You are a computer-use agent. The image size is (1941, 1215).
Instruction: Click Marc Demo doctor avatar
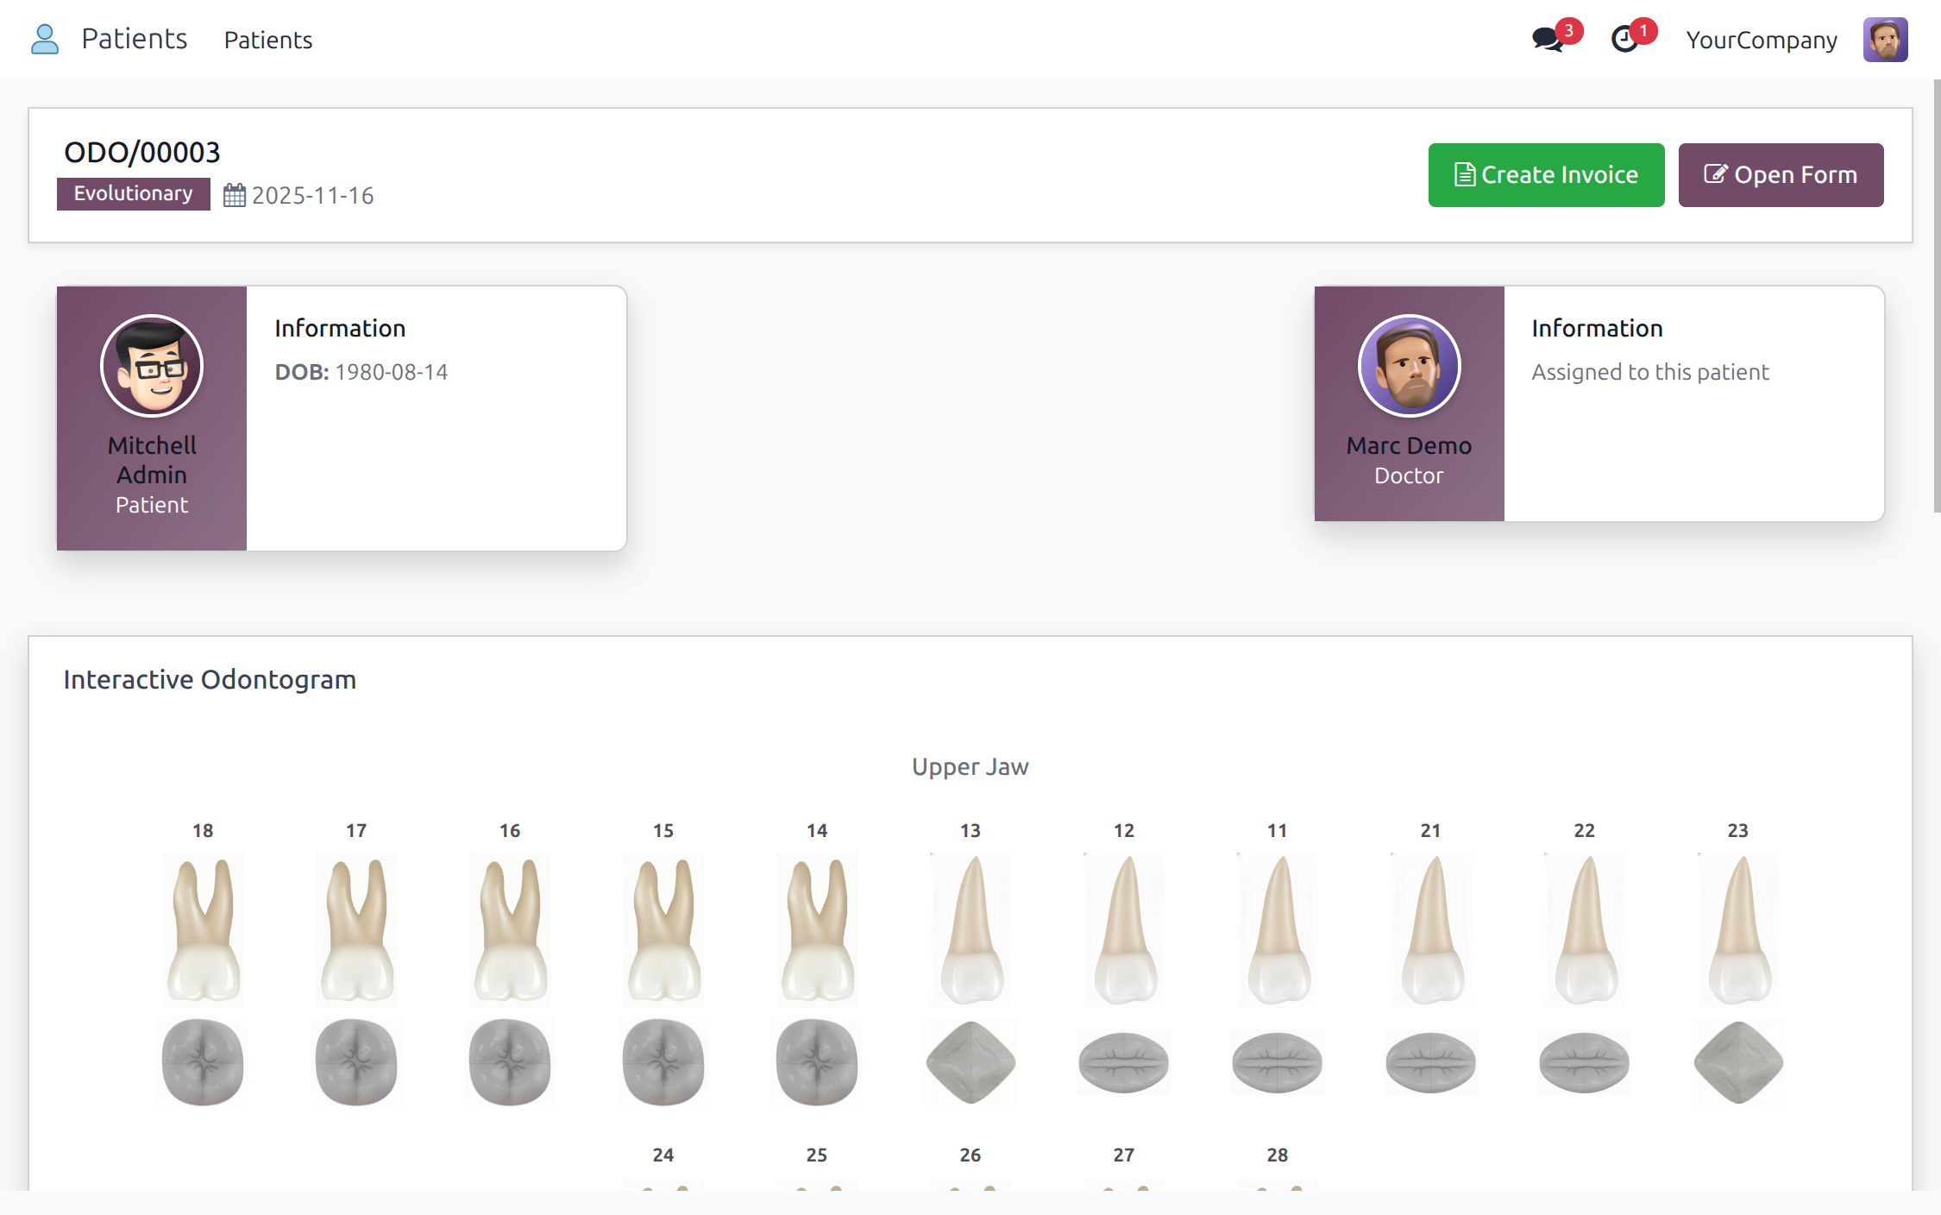pyautogui.click(x=1409, y=366)
